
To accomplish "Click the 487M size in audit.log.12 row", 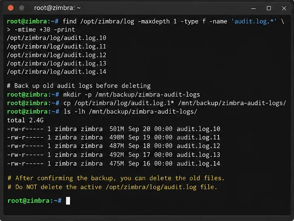I will [x=116, y=146].
